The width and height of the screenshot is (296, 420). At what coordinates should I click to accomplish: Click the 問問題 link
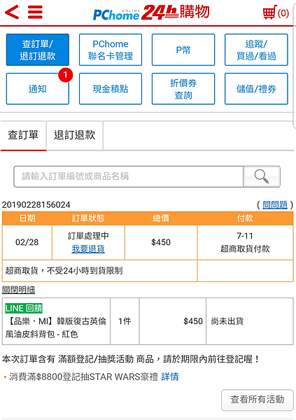coord(275,205)
